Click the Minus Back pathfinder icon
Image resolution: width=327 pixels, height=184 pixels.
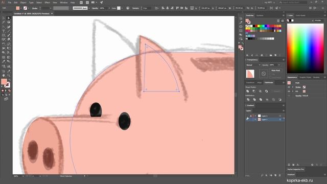point(280,100)
